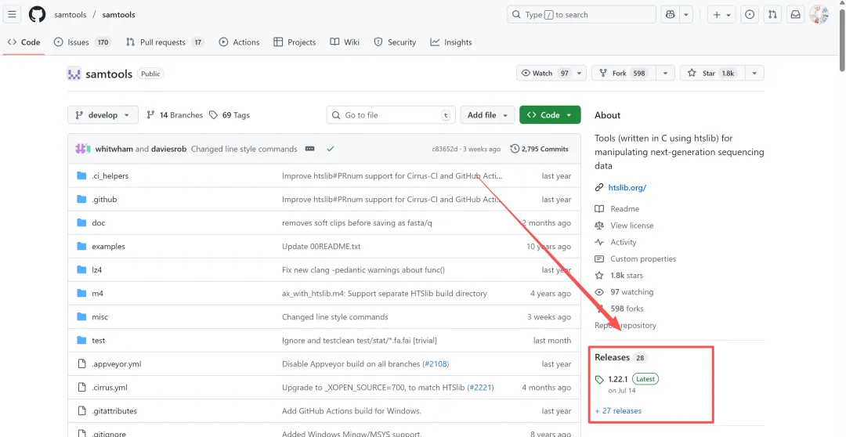Viewport: 846px width, 437px height.
Task: Open the samtools organization logo
Action: coord(74,74)
